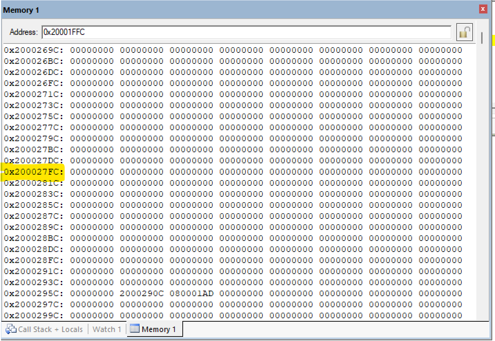This screenshot has height=341, width=495.
Task: Click row address 0x2000287C:
Action: [x=34, y=216]
